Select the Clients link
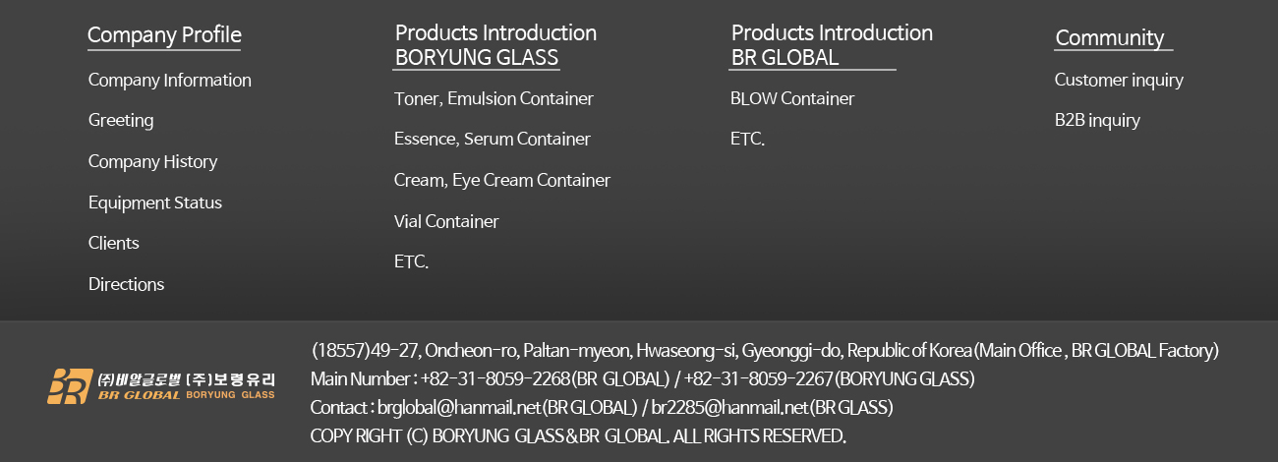The width and height of the screenshot is (1278, 462). click(x=114, y=243)
